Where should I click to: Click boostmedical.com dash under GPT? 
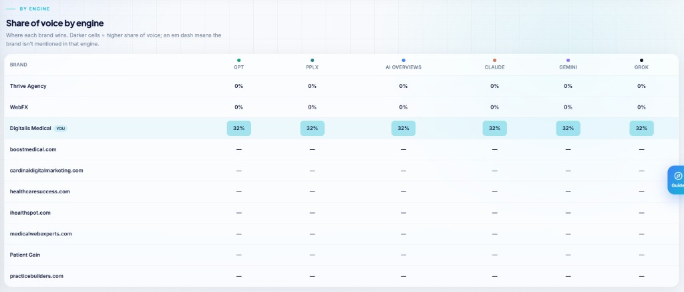(x=238, y=150)
